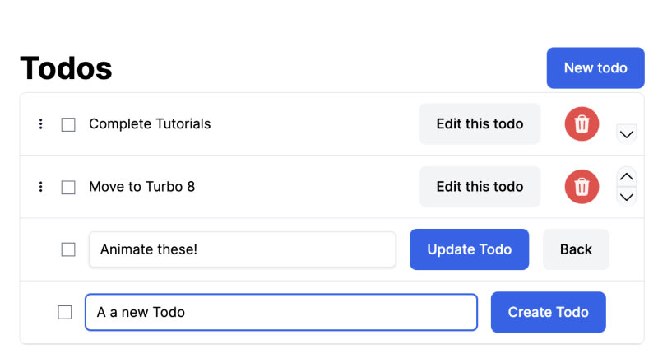Screen dimensions: 658x363
Task: Tick the Move to Turbo 8 checkbox
Action: tap(68, 187)
